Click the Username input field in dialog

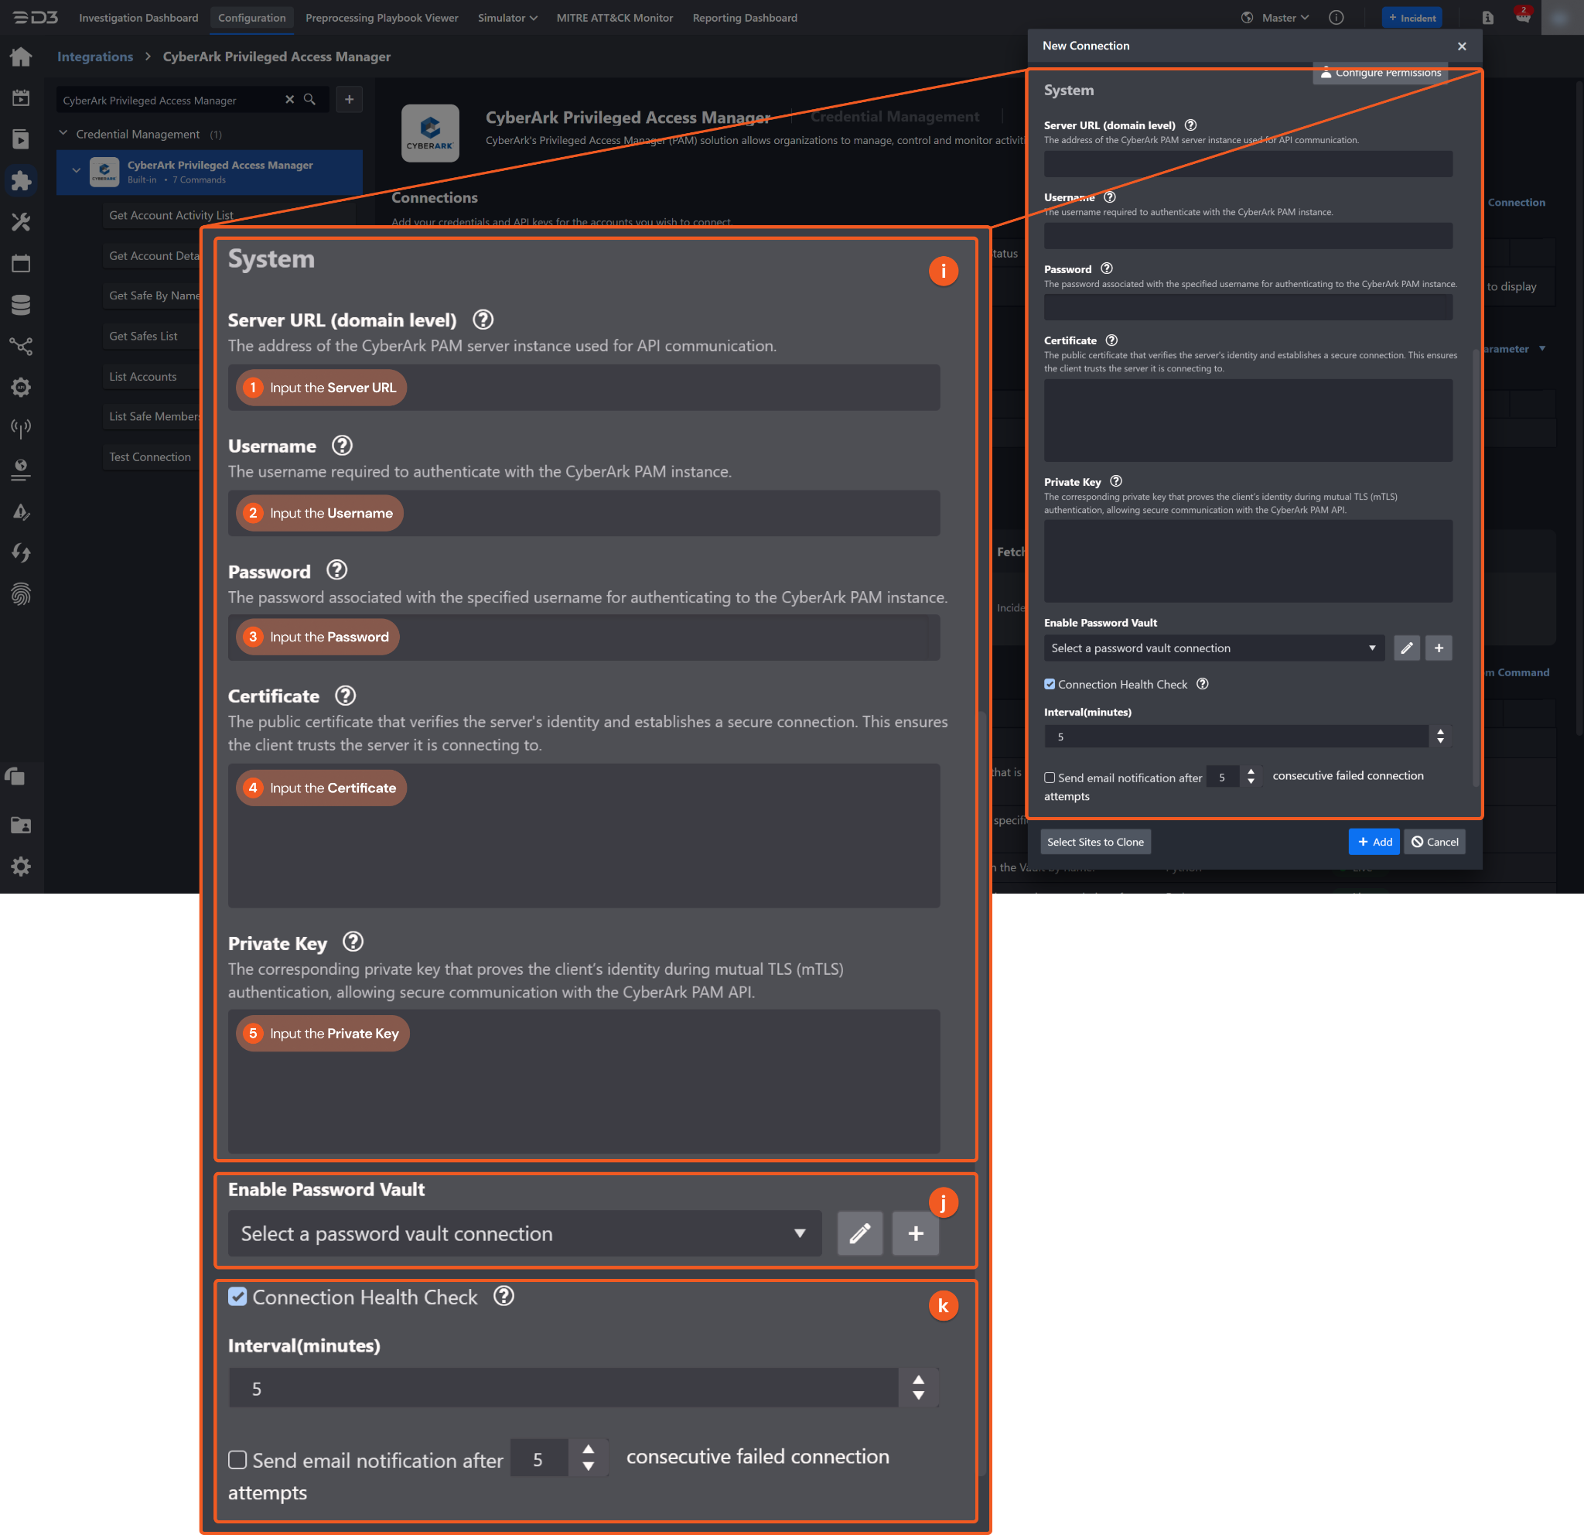(x=1247, y=236)
